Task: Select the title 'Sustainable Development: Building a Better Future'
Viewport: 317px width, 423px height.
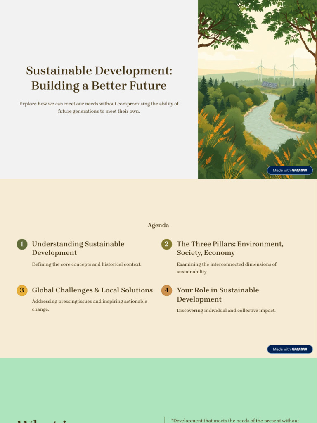Action: coord(99,78)
